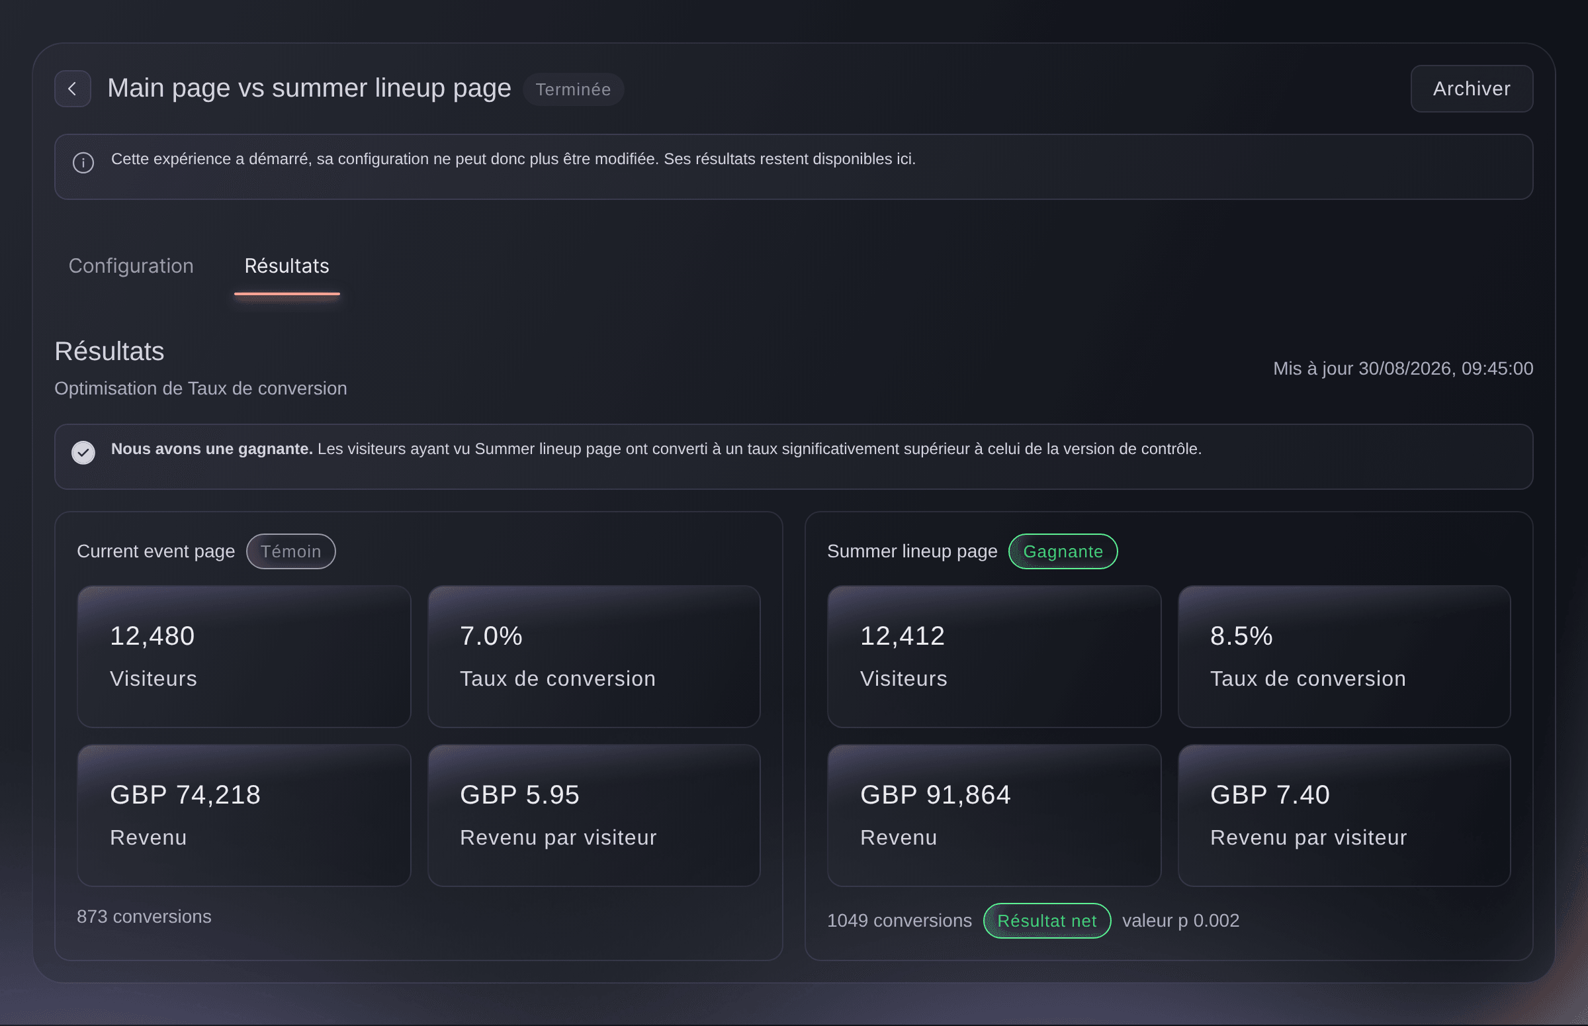The image size is (1588, 1026).
Task: Open the 7.0% Taux de conversion card
Action: (x=594, y=656)
